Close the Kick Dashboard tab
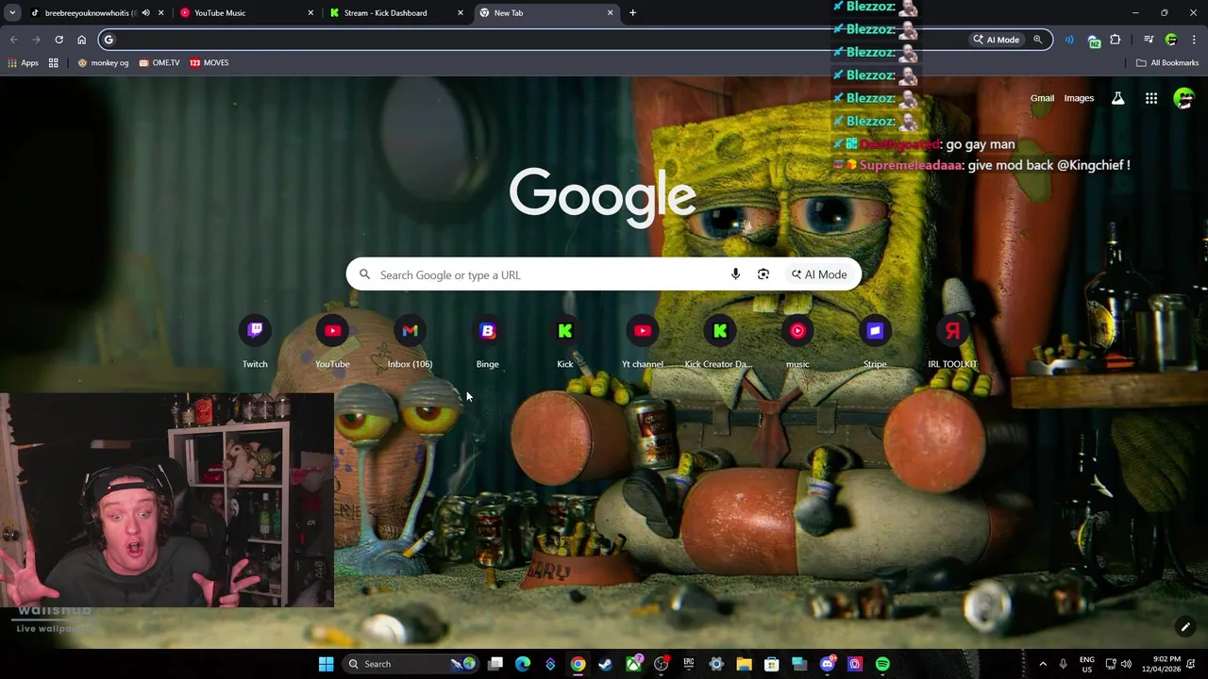The height and width of the screenshot is (679, 1208). coord(461,13)
